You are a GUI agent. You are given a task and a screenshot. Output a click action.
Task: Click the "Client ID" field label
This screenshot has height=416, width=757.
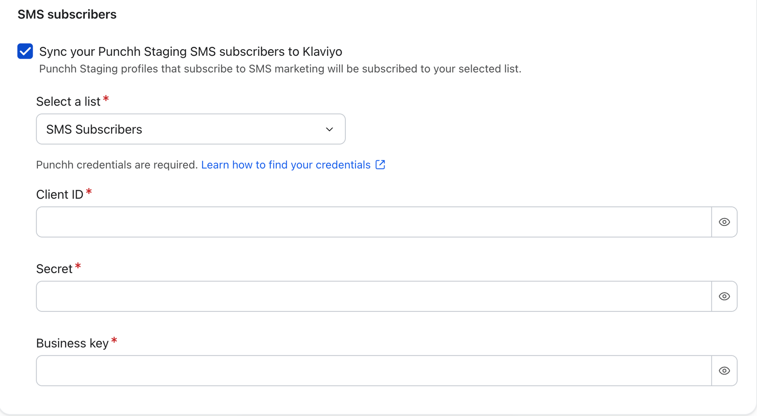[x=60, y=195]
